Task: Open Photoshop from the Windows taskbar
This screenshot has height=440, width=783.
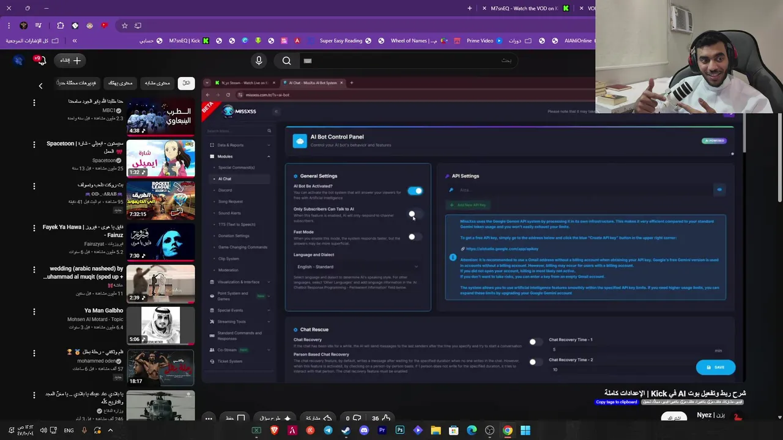Action: 400,430
